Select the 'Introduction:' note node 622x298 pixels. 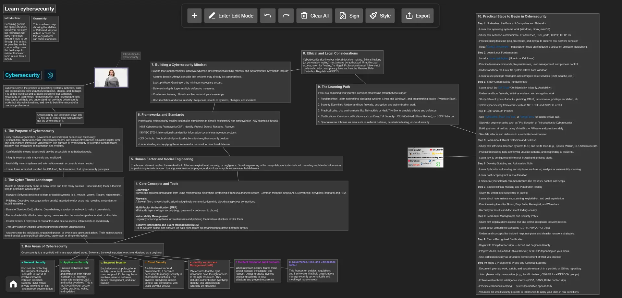coord(16,39)
